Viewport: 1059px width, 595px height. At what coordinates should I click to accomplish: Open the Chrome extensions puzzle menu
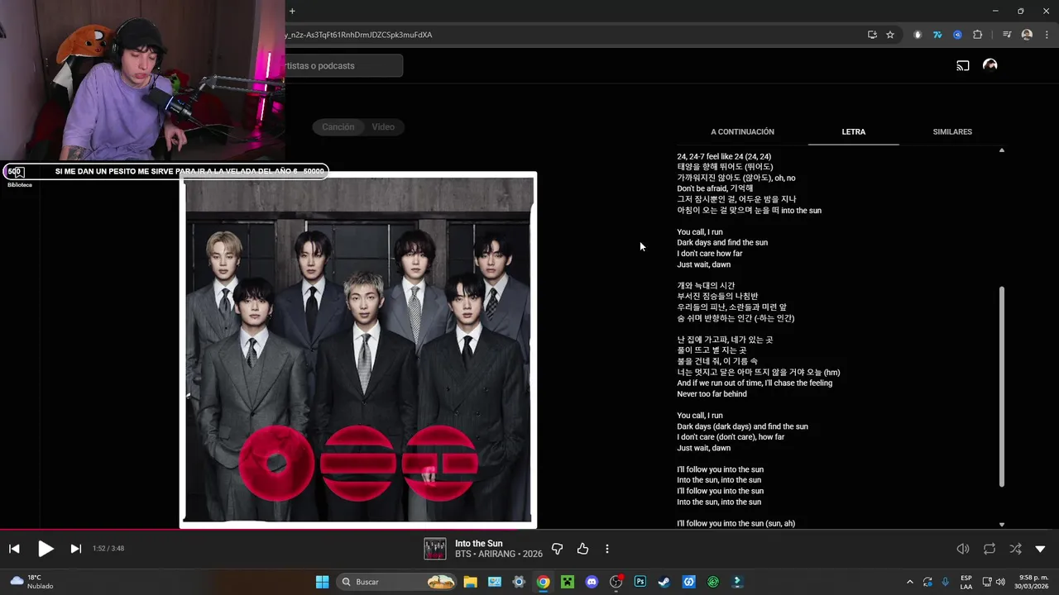[x=978, y=35]
